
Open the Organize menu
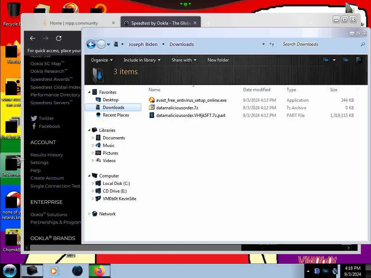(x=102, y=60)
